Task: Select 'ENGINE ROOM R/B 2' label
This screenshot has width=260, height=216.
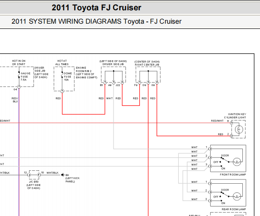Action: [83, 69]
